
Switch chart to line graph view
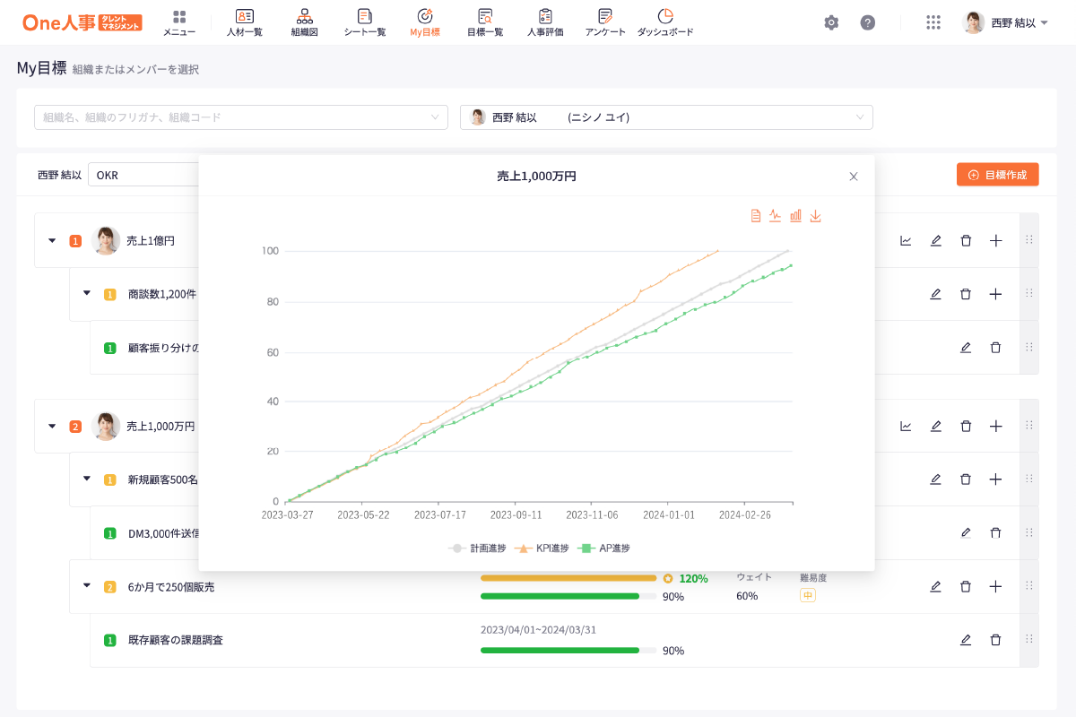775,216
